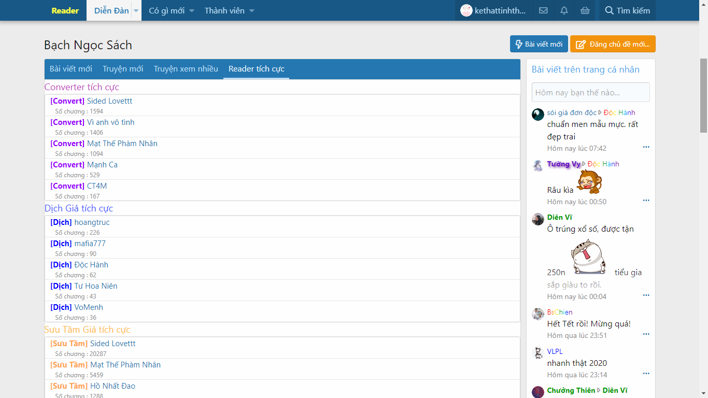The height and width of the screenshot is (398, 708).
Task: Open the inbox envelope icon
Action: 543,10
